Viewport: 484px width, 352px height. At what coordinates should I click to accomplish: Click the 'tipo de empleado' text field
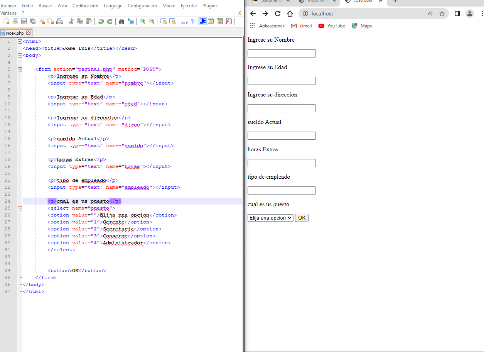tap(282, 190)
